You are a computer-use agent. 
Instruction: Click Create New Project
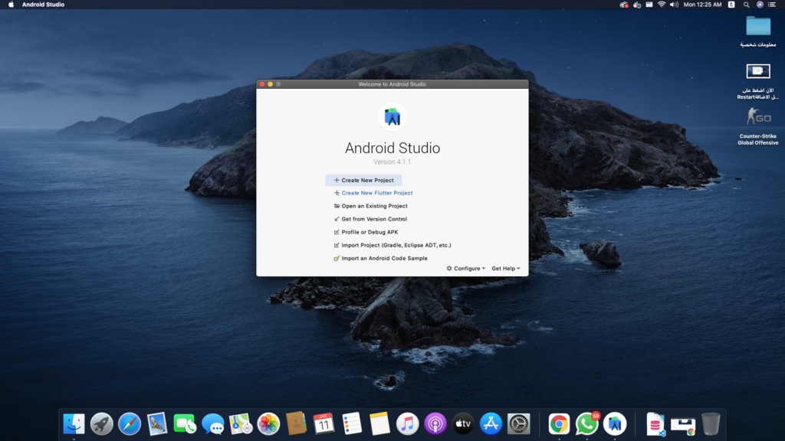point(363,180)
